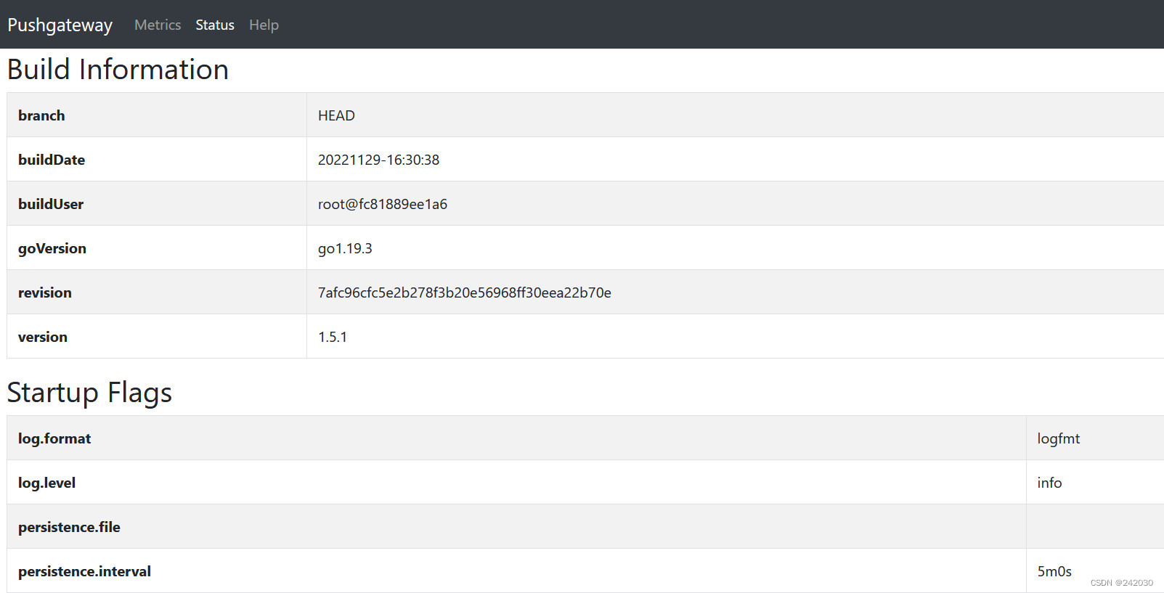Click the buildDate label

pos(52,160)
